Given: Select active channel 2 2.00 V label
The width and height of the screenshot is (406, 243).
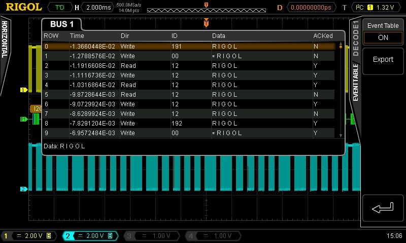Looking at the screenshot, I should (x=95, y=236).
